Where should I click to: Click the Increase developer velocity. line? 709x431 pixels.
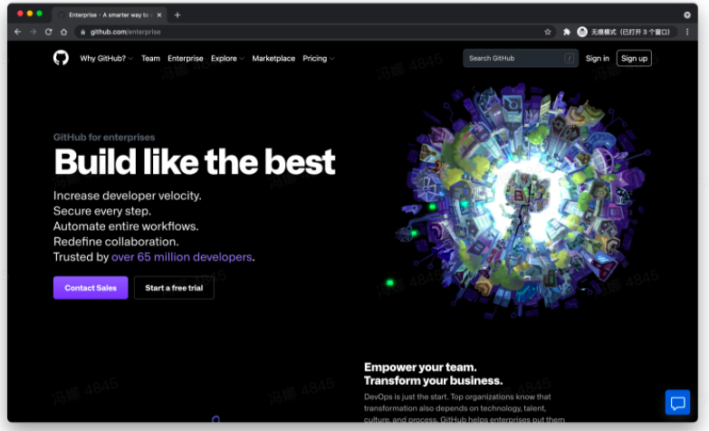pos(128,196)
